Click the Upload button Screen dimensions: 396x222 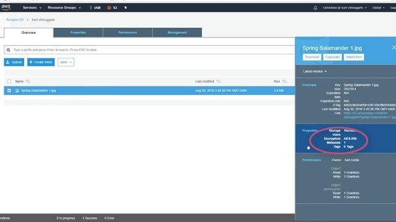click(14, 62)
